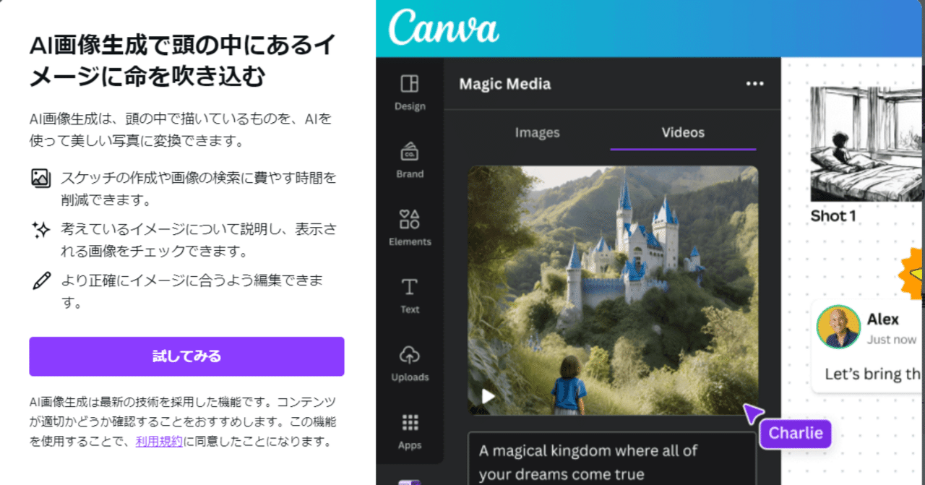The height and width of the screenshot is (485, 925).
Task: Select the Charlie cursor label
Action: pyautogui.click(x=795, y=434)
